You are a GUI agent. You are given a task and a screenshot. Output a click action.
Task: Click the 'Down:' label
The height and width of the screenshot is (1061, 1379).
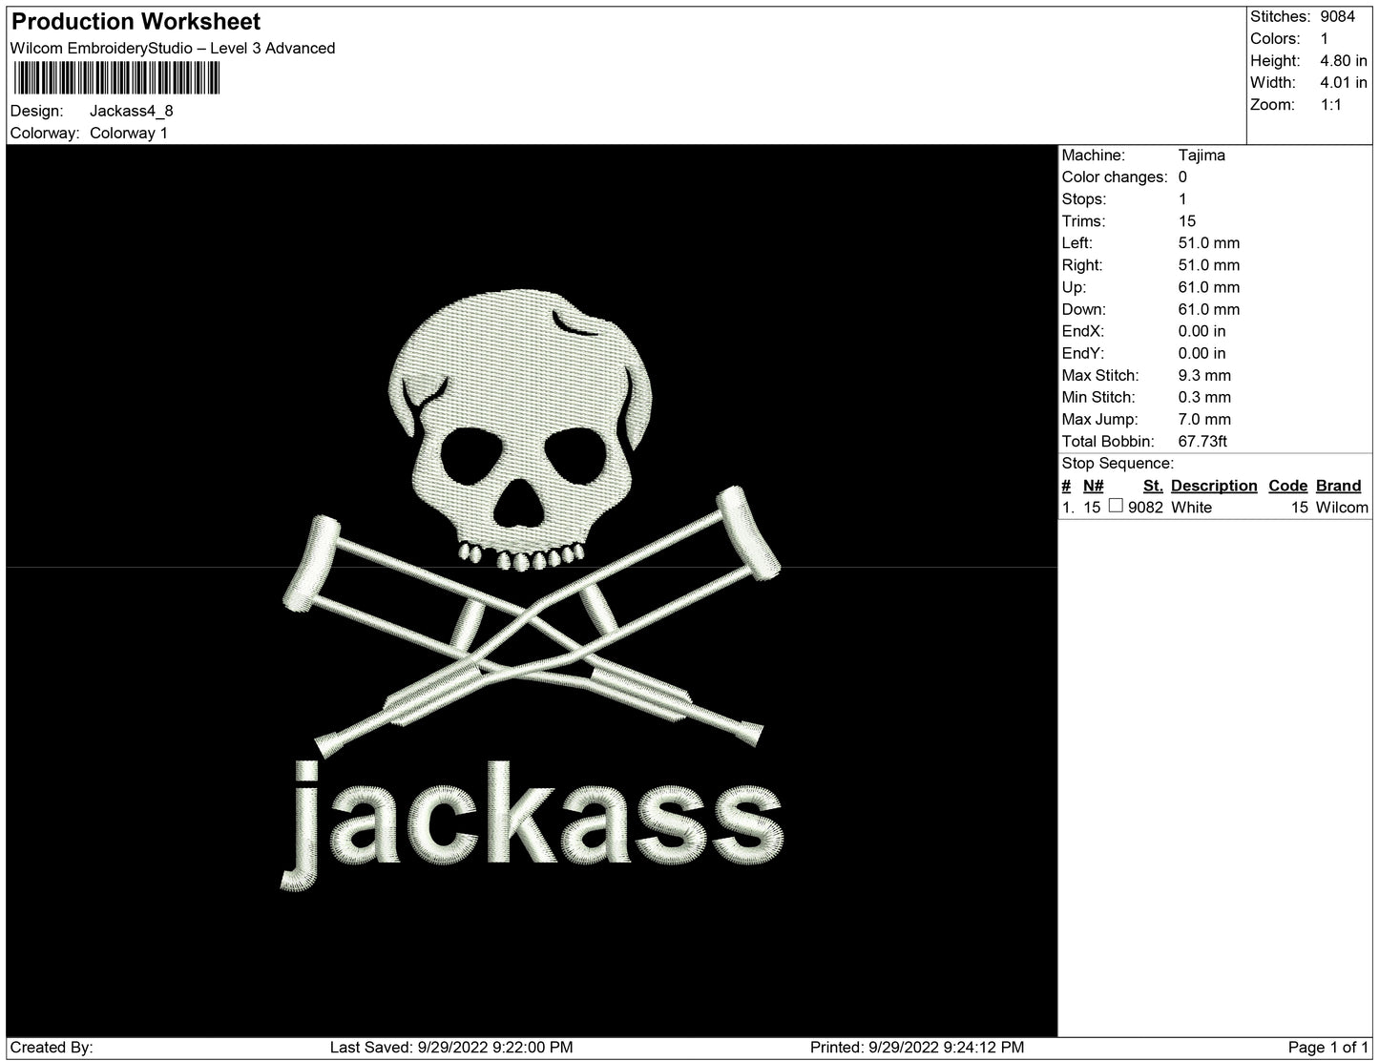1084,309
